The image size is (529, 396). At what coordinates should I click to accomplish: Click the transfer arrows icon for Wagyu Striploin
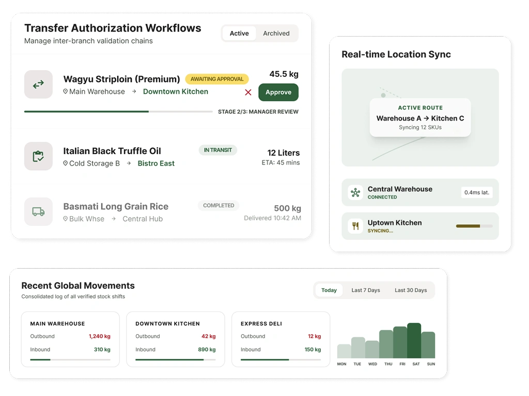pos(38,84)
